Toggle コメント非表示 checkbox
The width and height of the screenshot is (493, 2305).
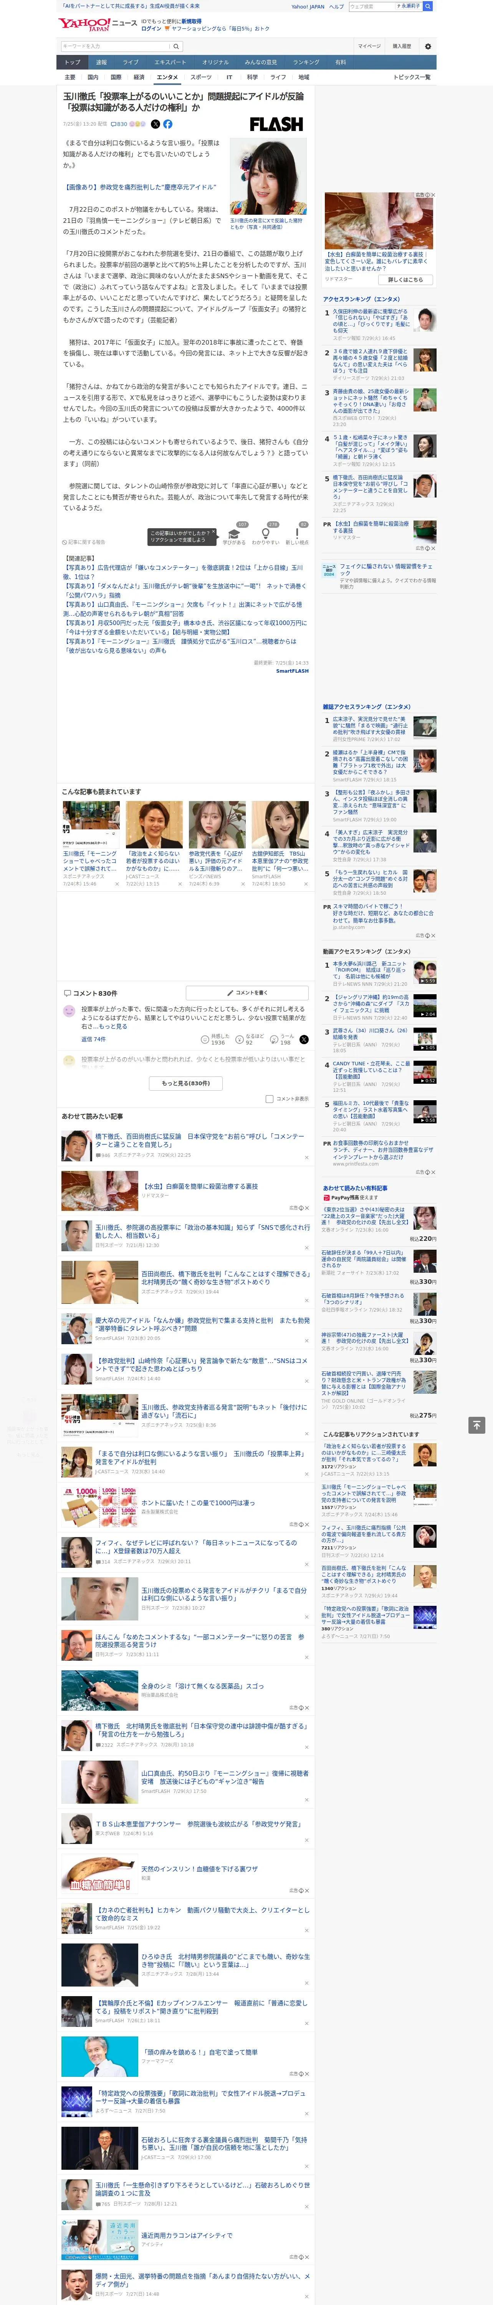269,1099
